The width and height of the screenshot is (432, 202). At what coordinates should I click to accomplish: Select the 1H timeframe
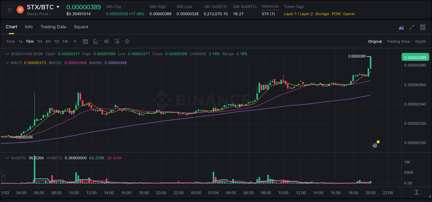click(40, 41)
